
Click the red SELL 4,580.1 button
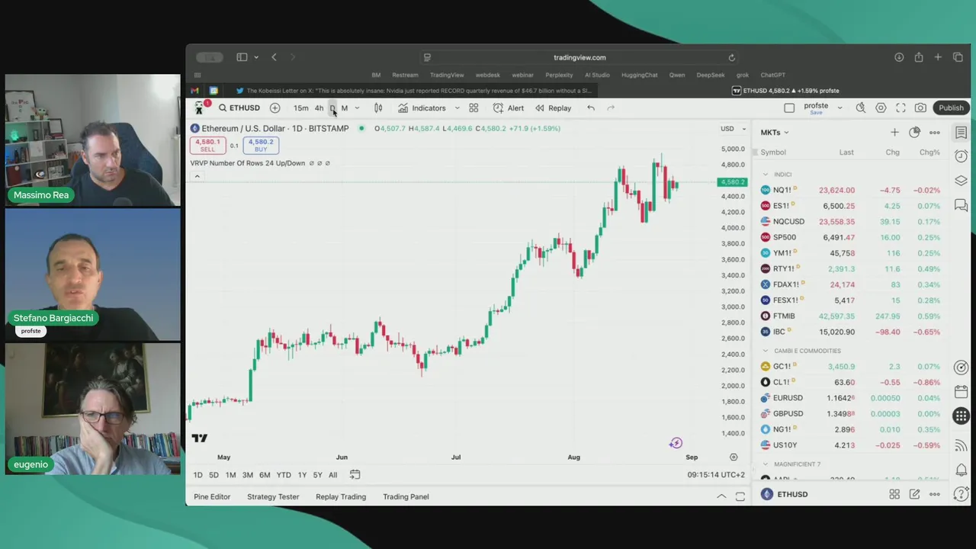(x=207, y=146)
